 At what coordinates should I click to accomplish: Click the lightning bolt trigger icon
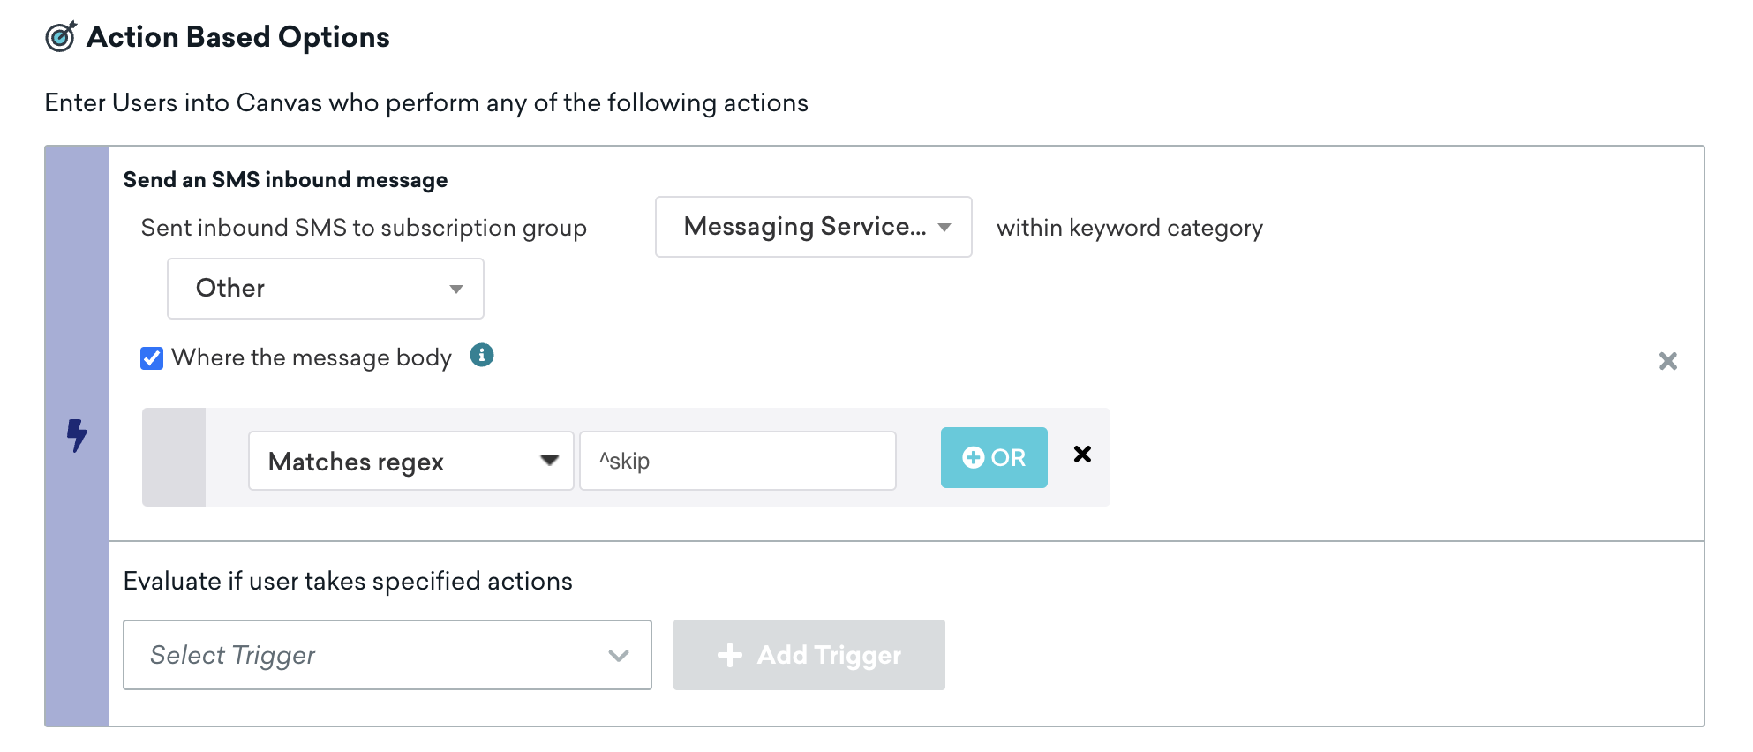pos(78,435)
